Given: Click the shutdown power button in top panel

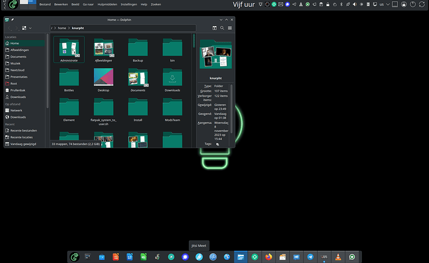Looking at the screenshot, I should (x=413, y=4).
